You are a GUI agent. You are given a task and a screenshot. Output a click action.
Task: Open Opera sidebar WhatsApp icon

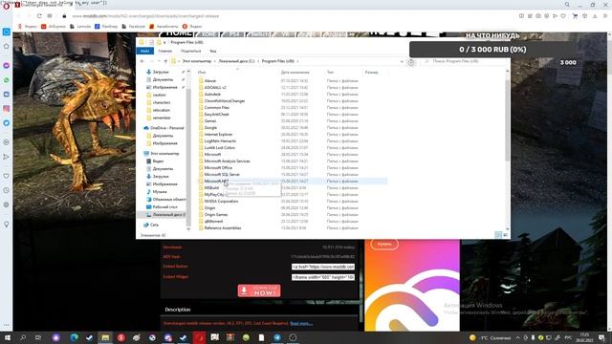pyautogui.click(x=7, y=80)
